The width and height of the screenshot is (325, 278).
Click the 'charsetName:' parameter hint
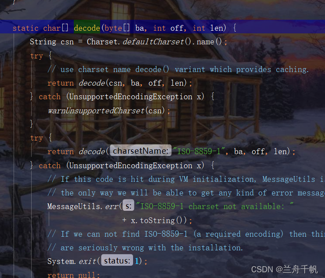coord(141,151)
